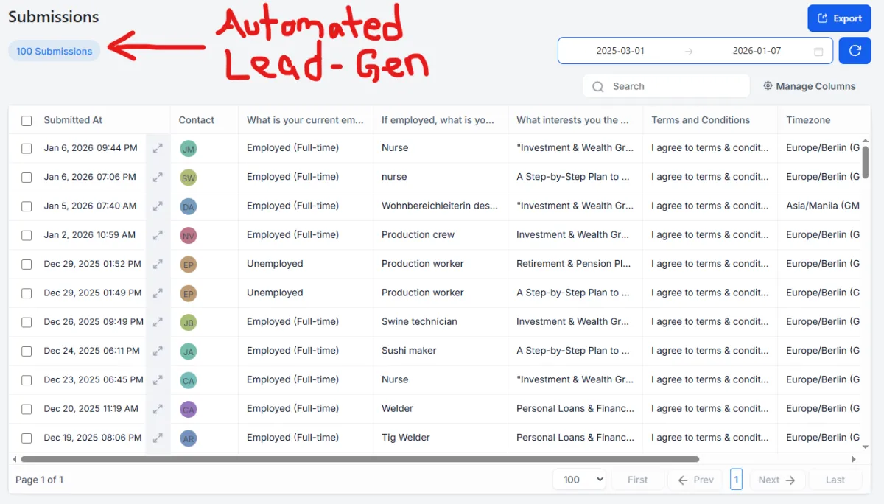Image resolution: width=884 pixels, height=504 pixels.
Task: Toggle the select-all checkbox in table header
Action: coord(27,121)
